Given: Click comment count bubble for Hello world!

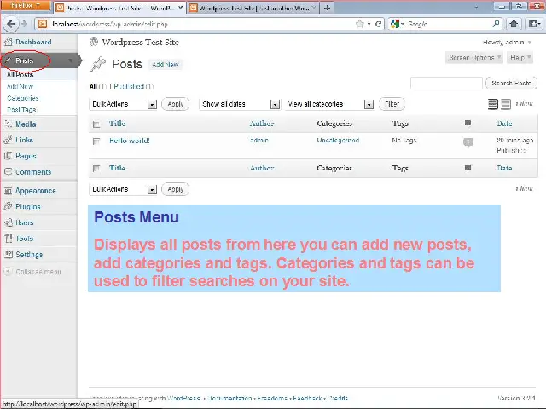Looking at the screenshot, I should pyautogui.click(x=468, y=142).
